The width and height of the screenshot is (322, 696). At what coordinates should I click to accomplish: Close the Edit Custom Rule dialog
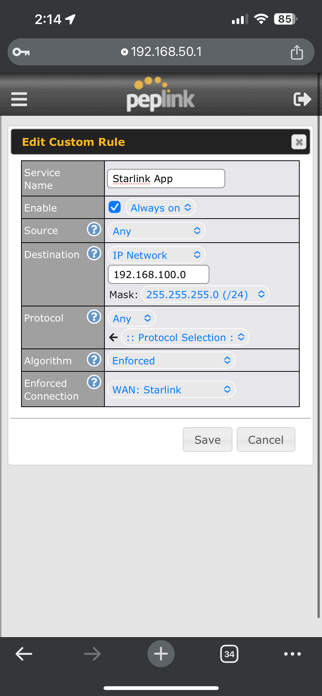click(x=299, y=142)
